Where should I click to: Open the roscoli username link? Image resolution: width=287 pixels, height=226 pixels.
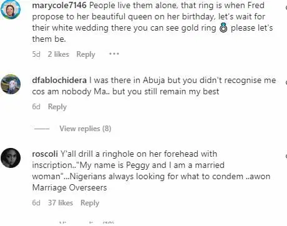click(45, 154)
